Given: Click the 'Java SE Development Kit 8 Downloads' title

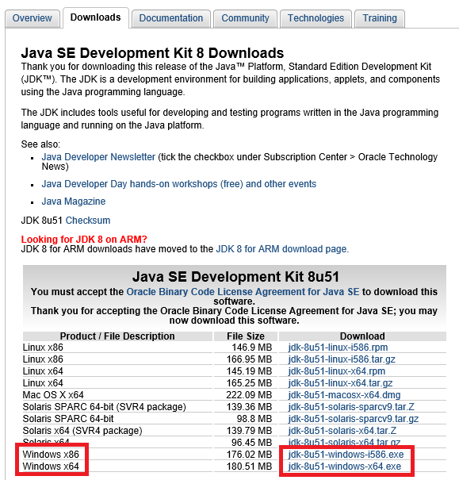Looking at the screenshot, I should (152, 53).
